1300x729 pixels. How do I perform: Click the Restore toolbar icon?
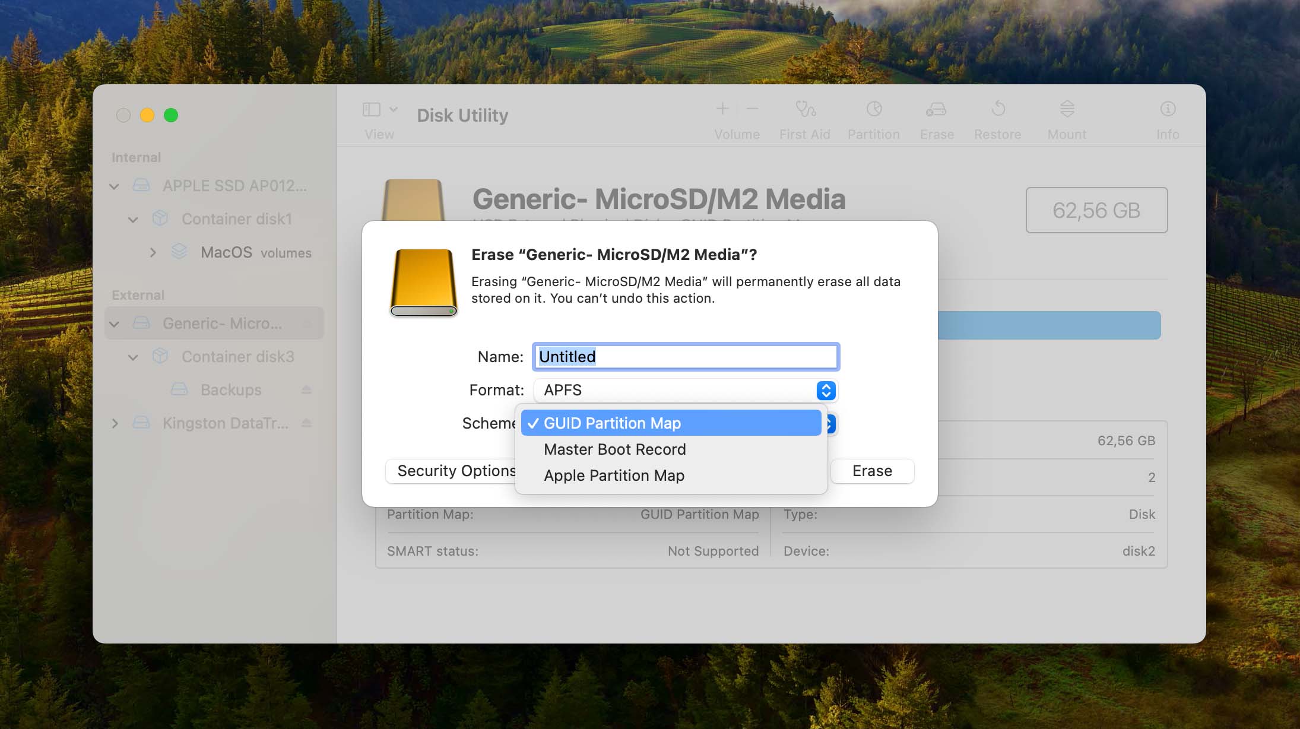[998, 109]
